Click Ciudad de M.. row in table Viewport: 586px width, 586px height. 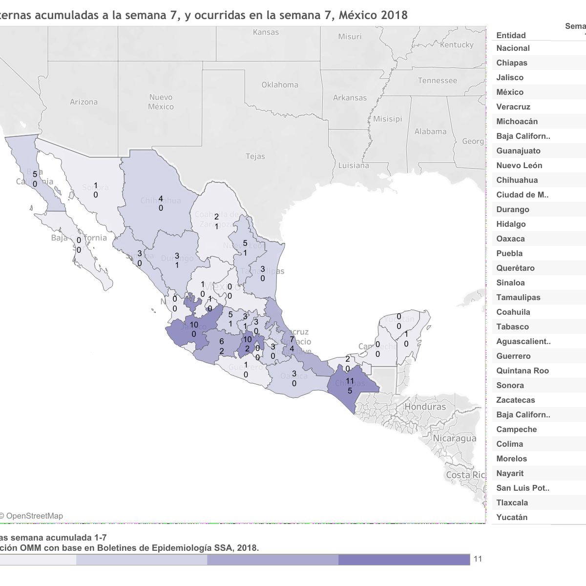(522, 195)
